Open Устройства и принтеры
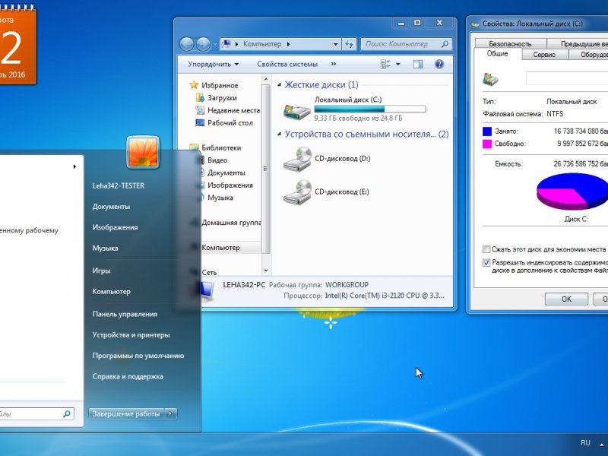 point(131,334)
